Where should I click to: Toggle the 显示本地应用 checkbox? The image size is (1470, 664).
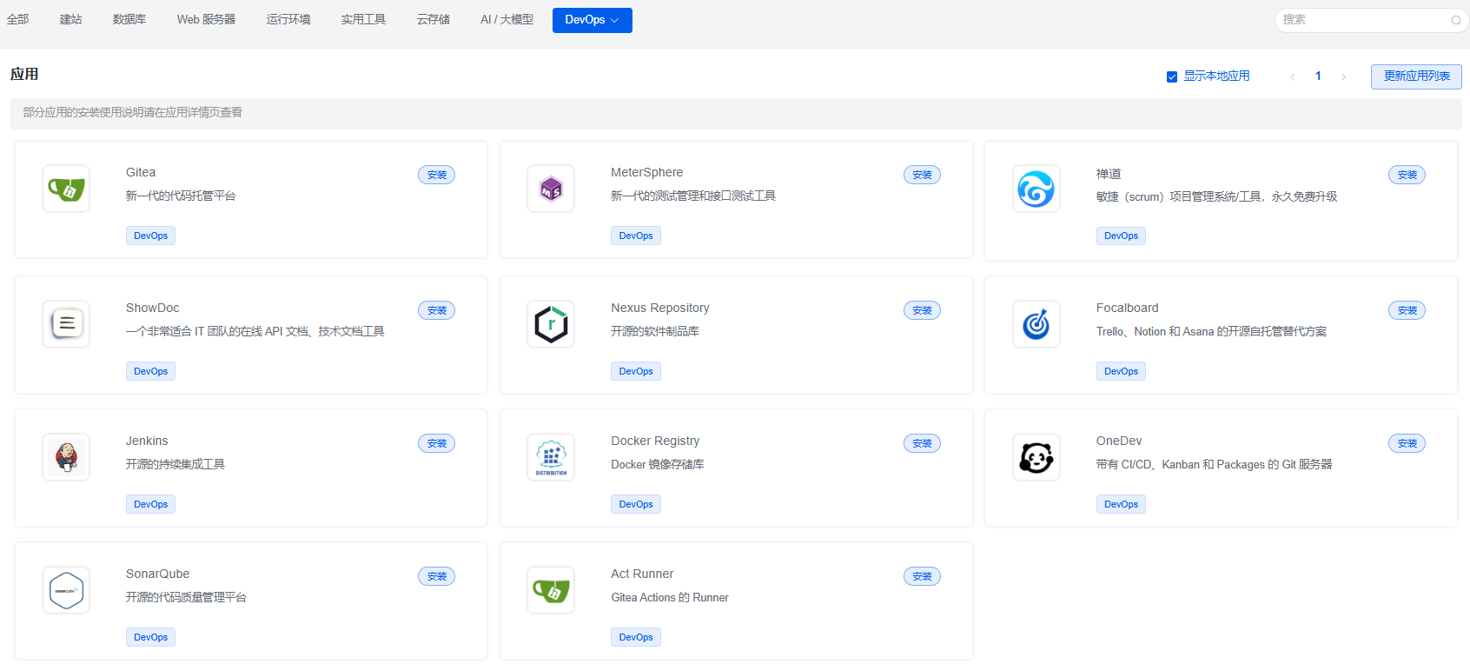point(1172,76)
